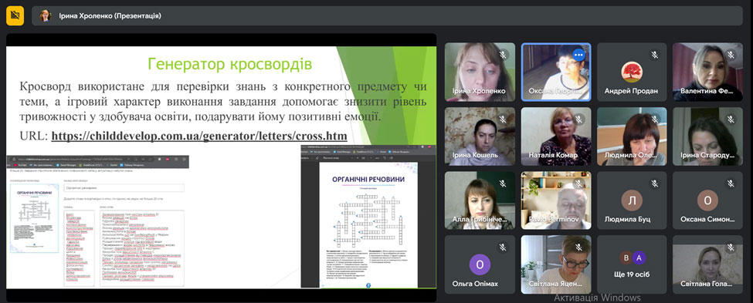753x303 pixels.
Task: Select Людмила Оле video tile
Action: pos(632,136)
